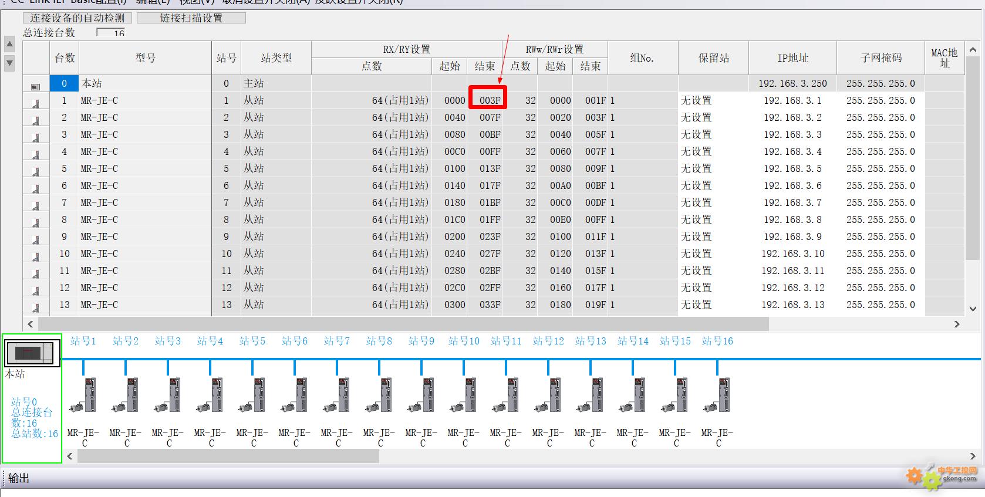This screenshot has height=497, width=985.
Task: Select the row icon for station 7 MR-JE-C
Action: click(35, 205)
